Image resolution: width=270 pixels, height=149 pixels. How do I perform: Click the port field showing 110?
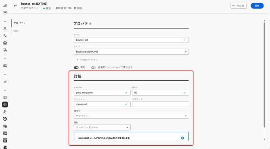coord(160,92)
